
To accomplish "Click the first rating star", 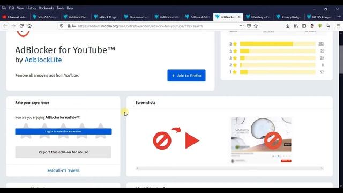I will (x=26, y=131).
